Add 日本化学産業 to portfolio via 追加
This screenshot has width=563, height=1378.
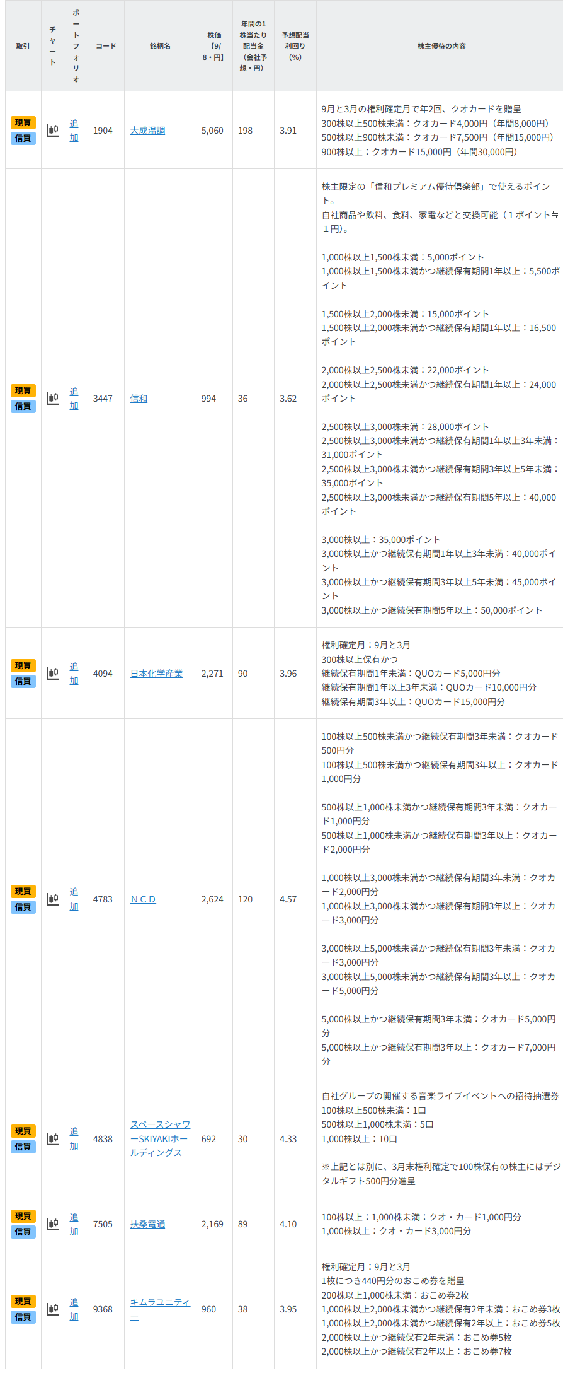pos(74,674)
